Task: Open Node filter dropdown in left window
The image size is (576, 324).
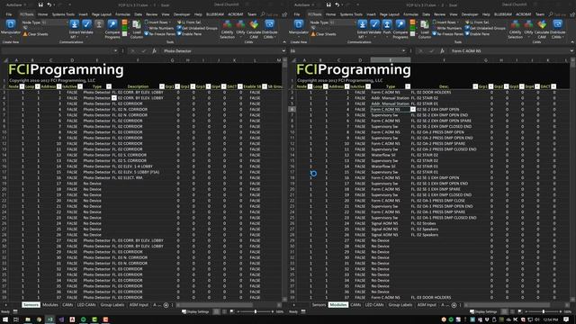Action: pos(22,86)
